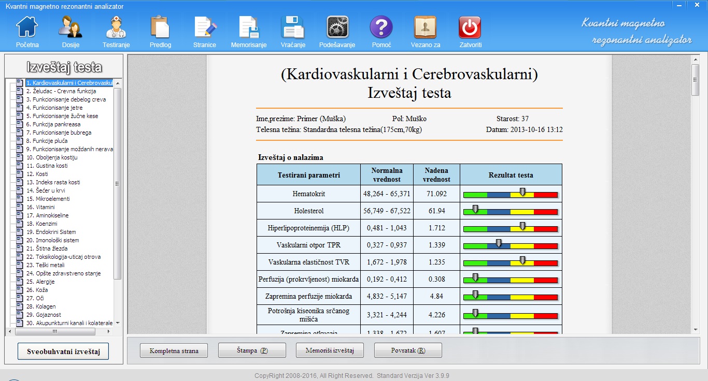The image size is (708, 381).
Task: Open the Vezano za book icon
Action: (425, 27)
